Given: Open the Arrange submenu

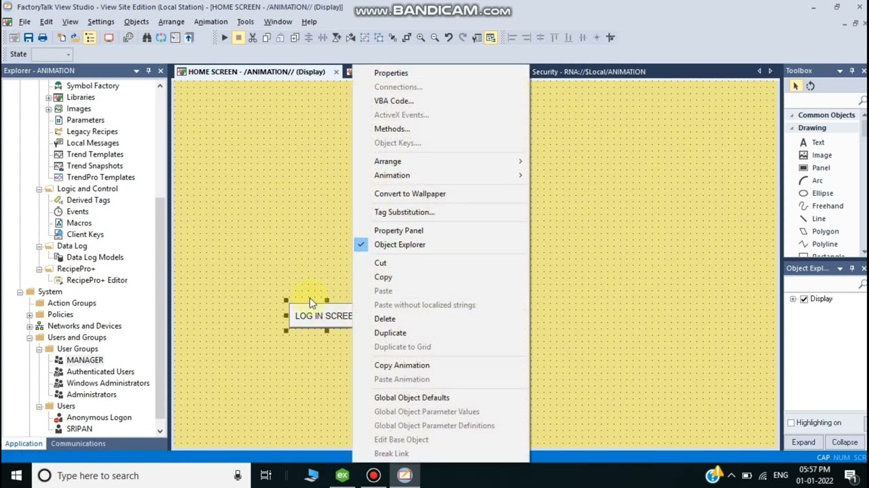Looking at the screenshot, I should 441,161.
